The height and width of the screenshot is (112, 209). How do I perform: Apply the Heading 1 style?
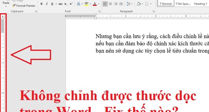point(200,4)
